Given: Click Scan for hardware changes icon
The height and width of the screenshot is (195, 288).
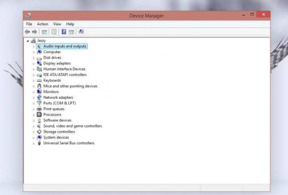Looking at the screenshot, I should [81, 32].
